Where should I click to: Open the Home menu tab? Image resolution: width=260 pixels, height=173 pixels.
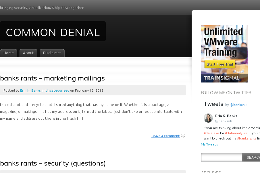(9, 53)
